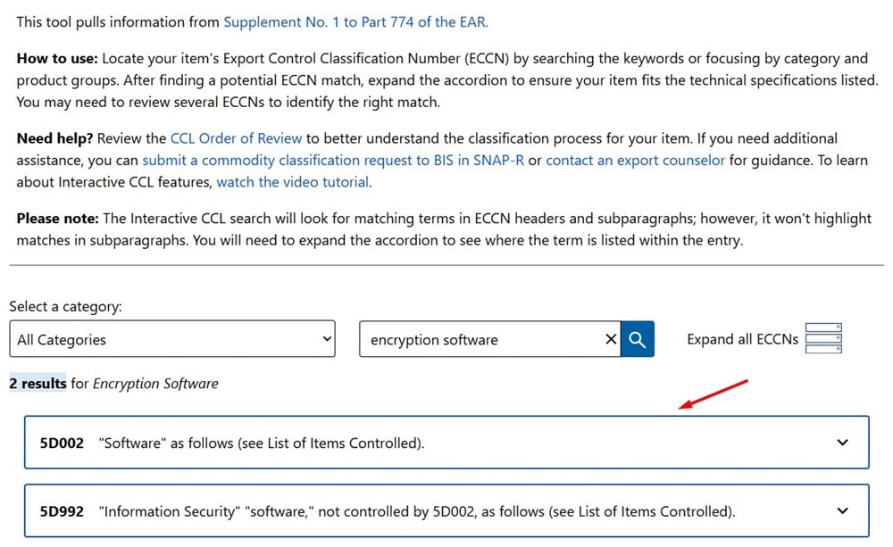The image size is (893, 547).
Task: Click the 5D992 "Information Security" software title
Action: (417, 511)
